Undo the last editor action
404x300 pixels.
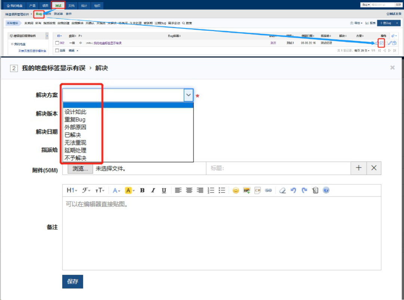click(293, 190)
